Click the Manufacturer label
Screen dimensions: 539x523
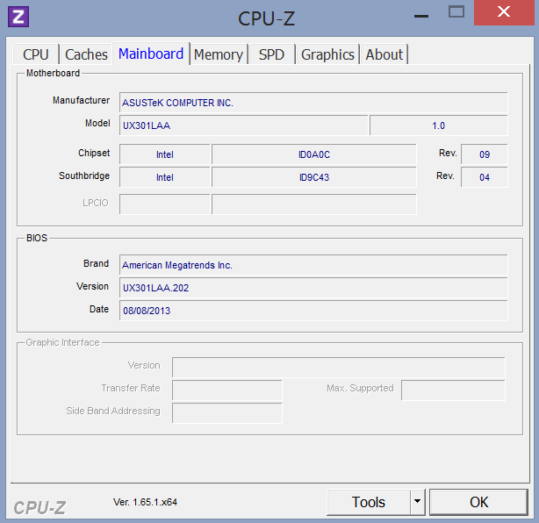coord(81,100)
